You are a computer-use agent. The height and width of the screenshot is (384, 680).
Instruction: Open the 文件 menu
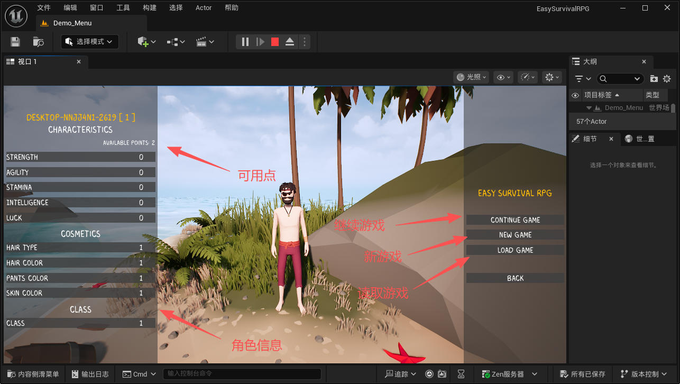point(44,8)
